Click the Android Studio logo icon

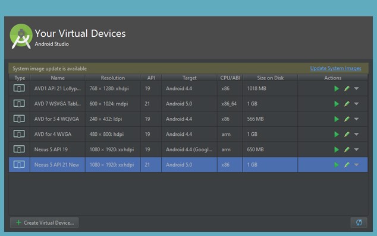(x=21, y=36)
